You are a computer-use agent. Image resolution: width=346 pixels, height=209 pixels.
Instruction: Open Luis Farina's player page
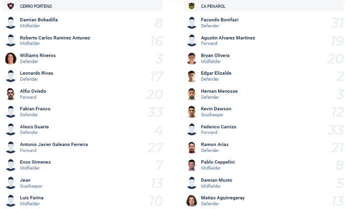(31, 197)
